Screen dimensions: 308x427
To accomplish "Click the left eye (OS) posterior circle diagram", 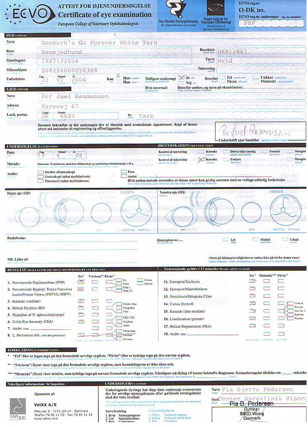I will tap(251, 213).
